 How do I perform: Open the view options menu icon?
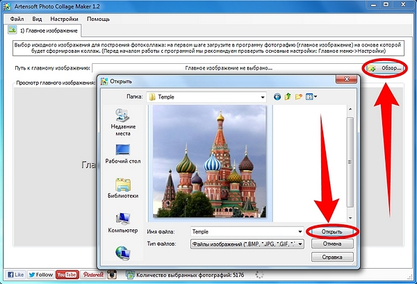[x=311, y=97]
